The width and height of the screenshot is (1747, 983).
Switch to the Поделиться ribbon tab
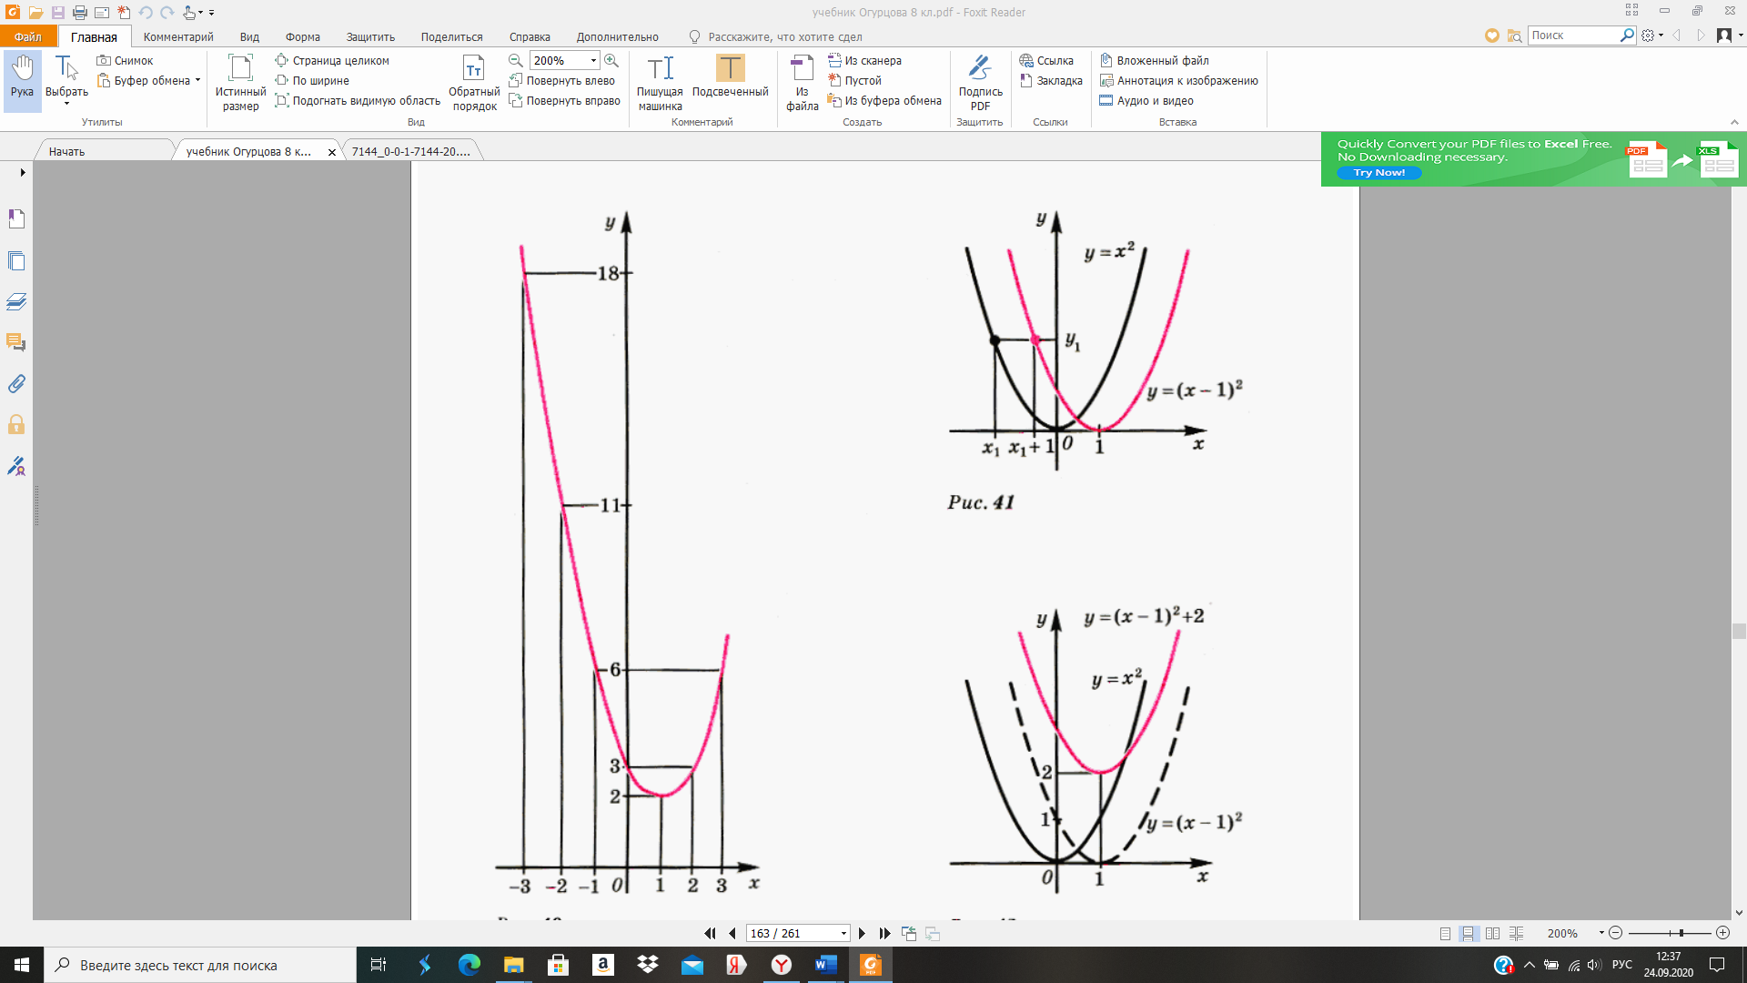pyautogui.click(x=451, y=36)
